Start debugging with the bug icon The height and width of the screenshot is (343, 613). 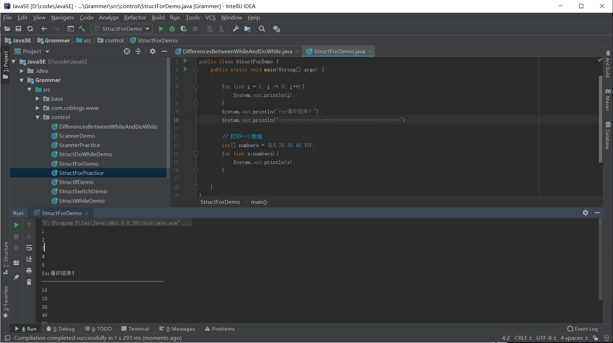(172, 29)
